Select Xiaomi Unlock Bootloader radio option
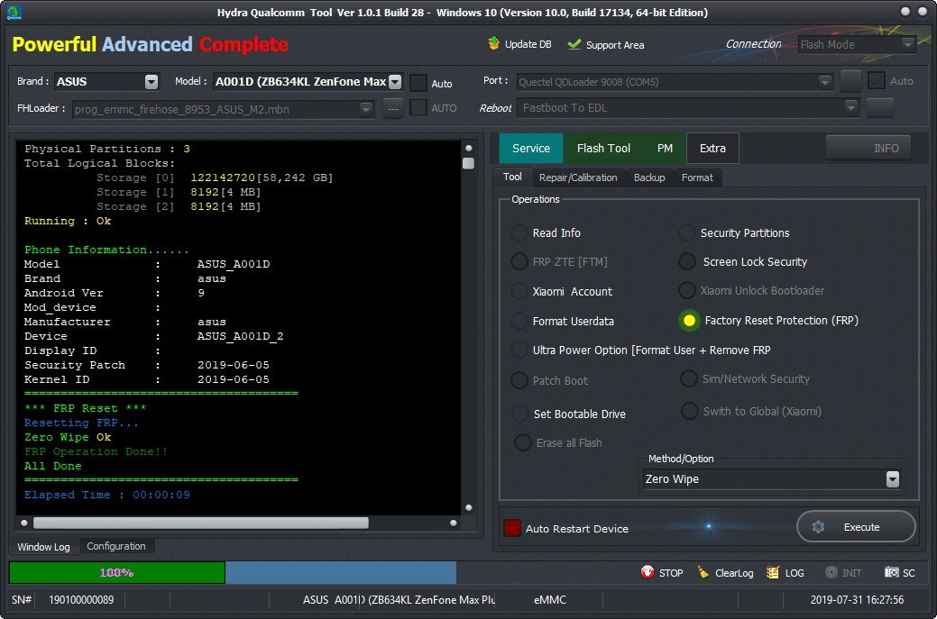 coord(687,291)
